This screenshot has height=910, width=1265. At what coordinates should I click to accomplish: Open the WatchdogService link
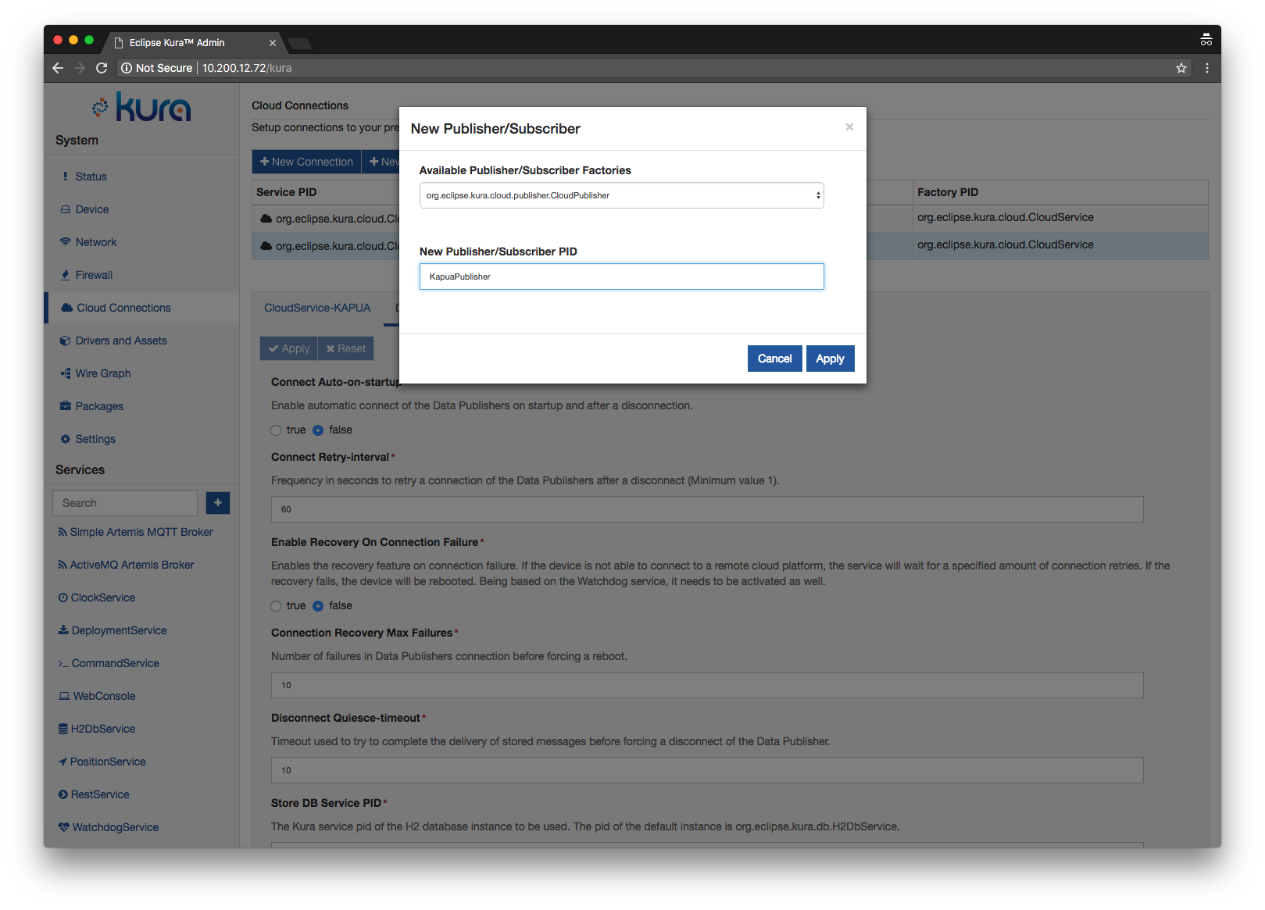click(x=116, y=827)
